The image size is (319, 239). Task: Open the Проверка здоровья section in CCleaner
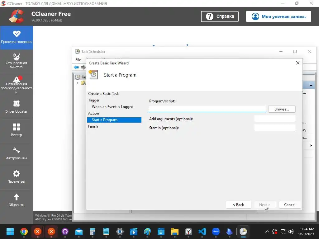click(x=17, y=38)
